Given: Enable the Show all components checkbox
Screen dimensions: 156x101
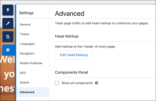Looking at the screenshot, I should click(x=57, y=83).
